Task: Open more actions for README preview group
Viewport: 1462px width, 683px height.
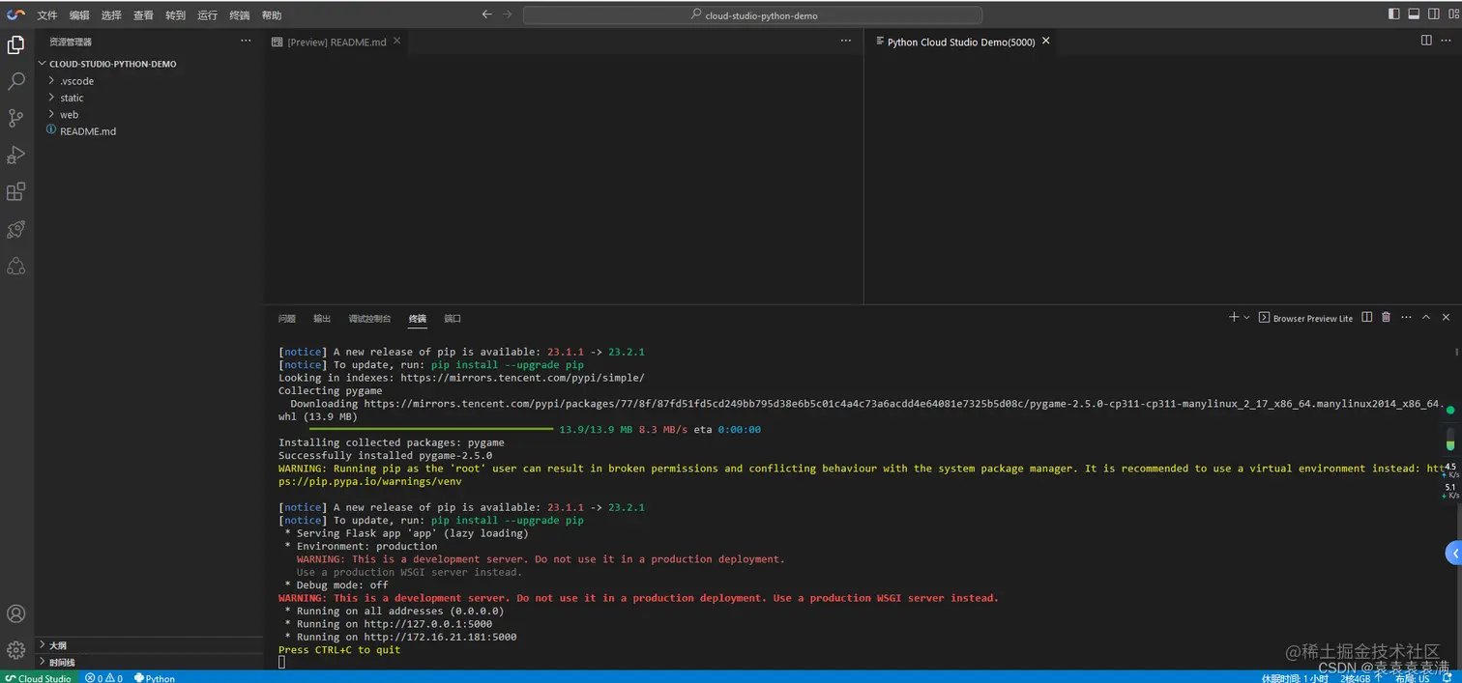Action: click(x=846, y=41)
